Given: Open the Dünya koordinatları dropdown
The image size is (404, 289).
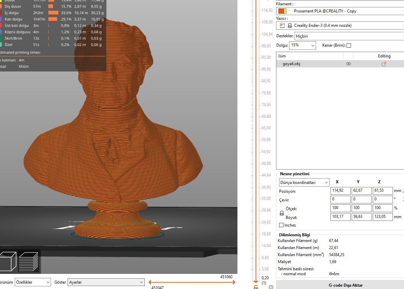Looking at the screenshot, I should point(304,183).
